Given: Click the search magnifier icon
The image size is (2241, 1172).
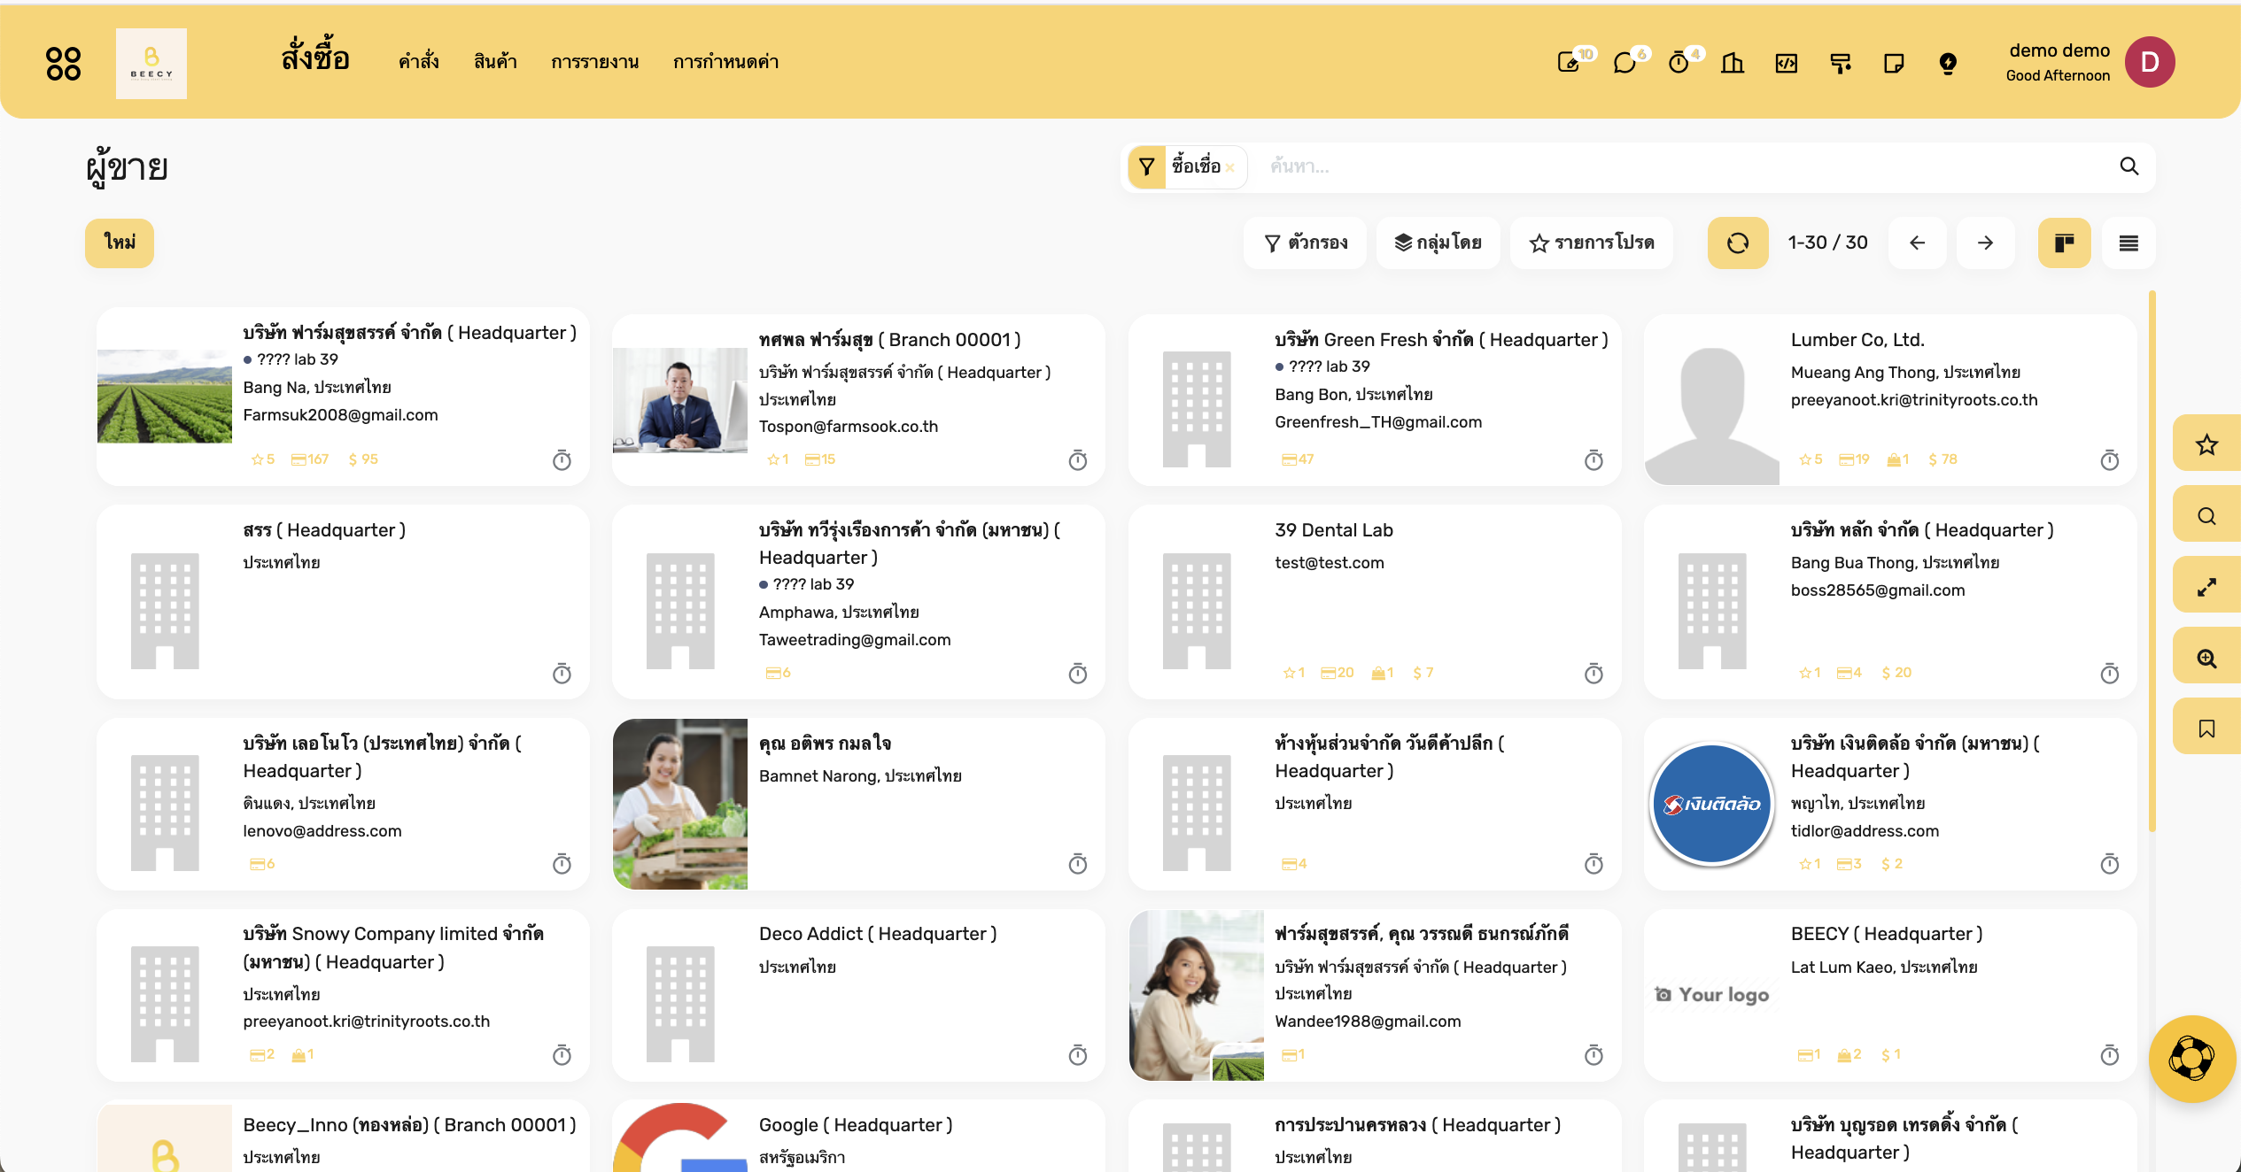Looking at the screenshot, I should coord(2129,166).
